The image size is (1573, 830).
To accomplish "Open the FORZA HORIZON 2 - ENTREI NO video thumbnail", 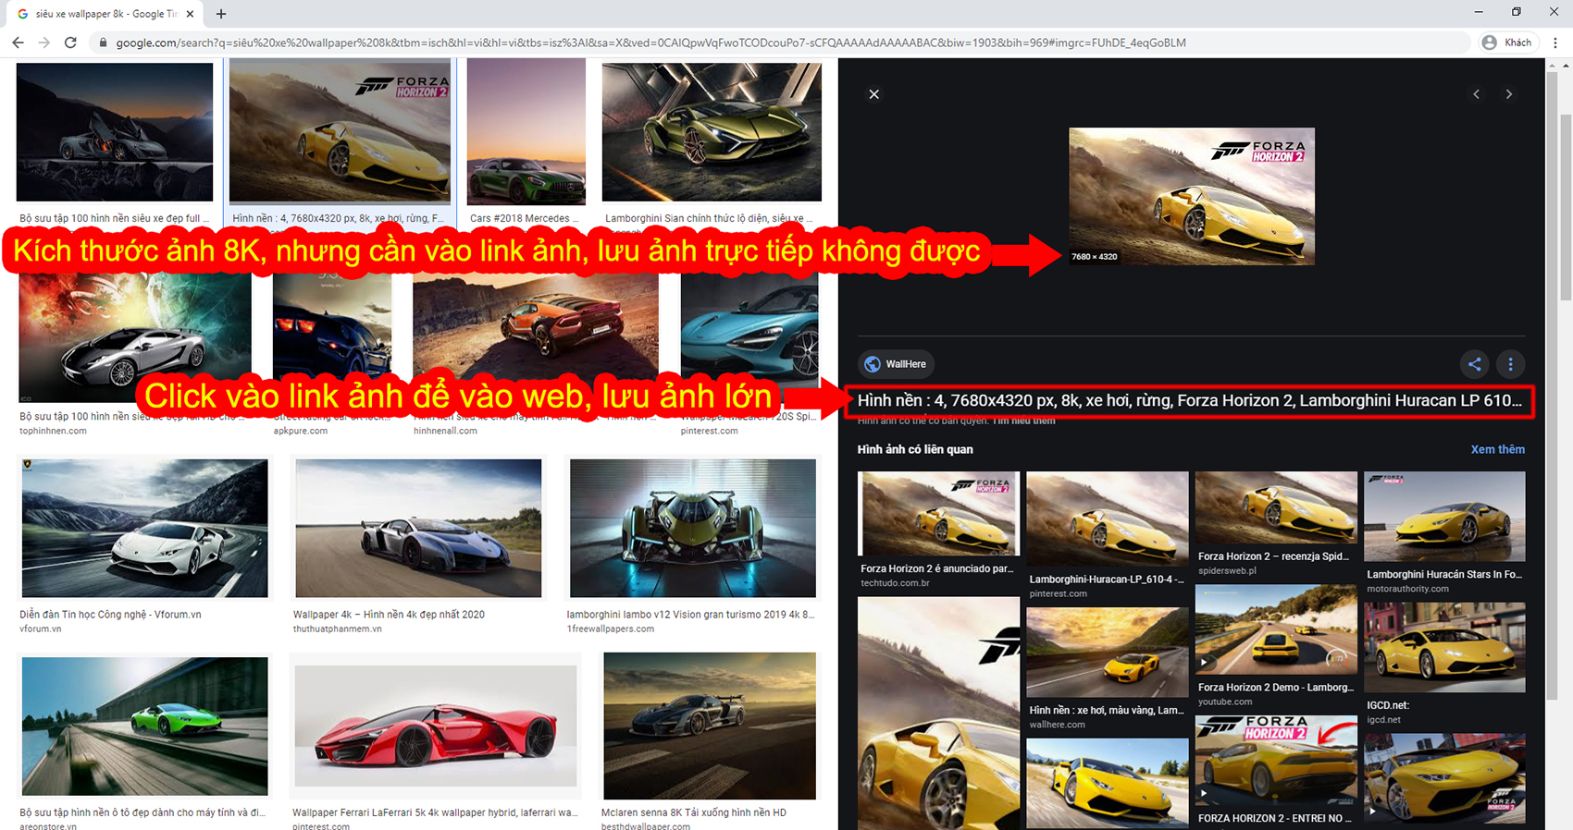I will coord(1276,762).
